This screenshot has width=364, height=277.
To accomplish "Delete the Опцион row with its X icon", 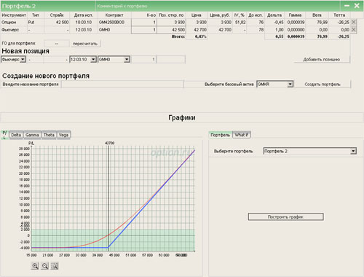I will (354, 22).
